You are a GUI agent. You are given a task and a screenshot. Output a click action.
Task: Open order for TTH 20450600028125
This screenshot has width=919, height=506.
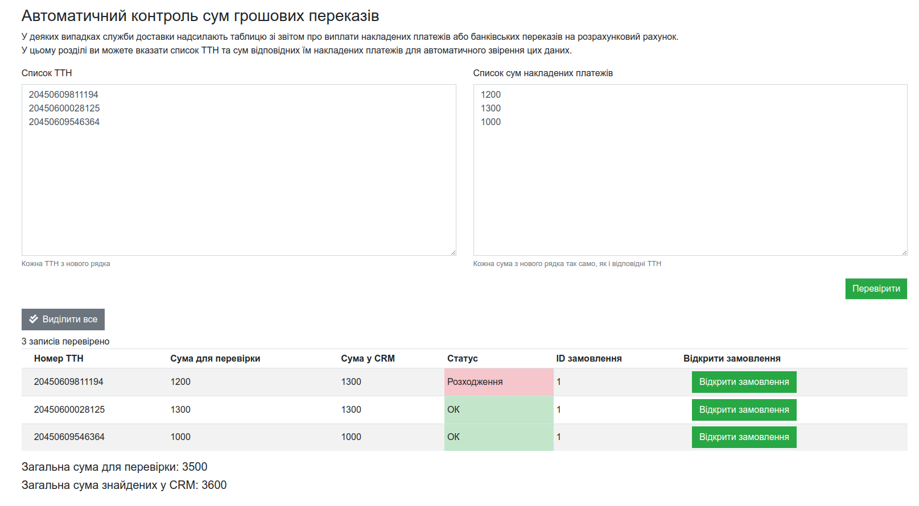point(743,410)
